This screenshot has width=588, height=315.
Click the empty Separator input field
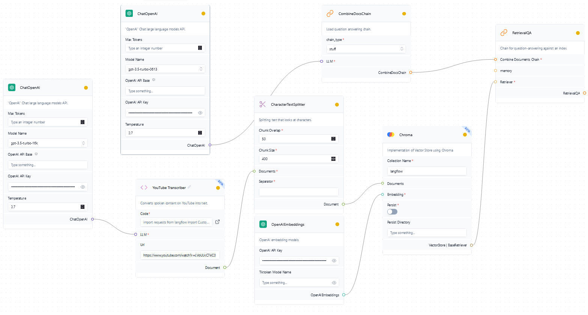click(299, 192)
